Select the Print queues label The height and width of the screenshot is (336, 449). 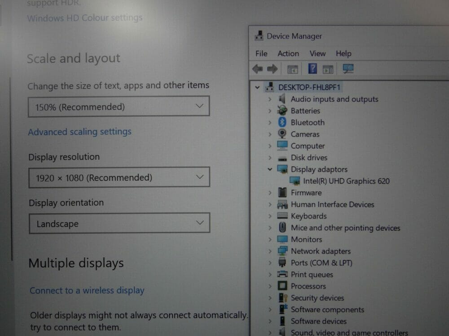[312, 275]
